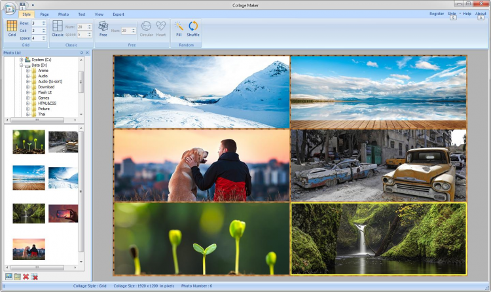The width and height of the screenshot is (491, 292).
Task: Open the Export ribbon tab
Action: pos(118,14)
